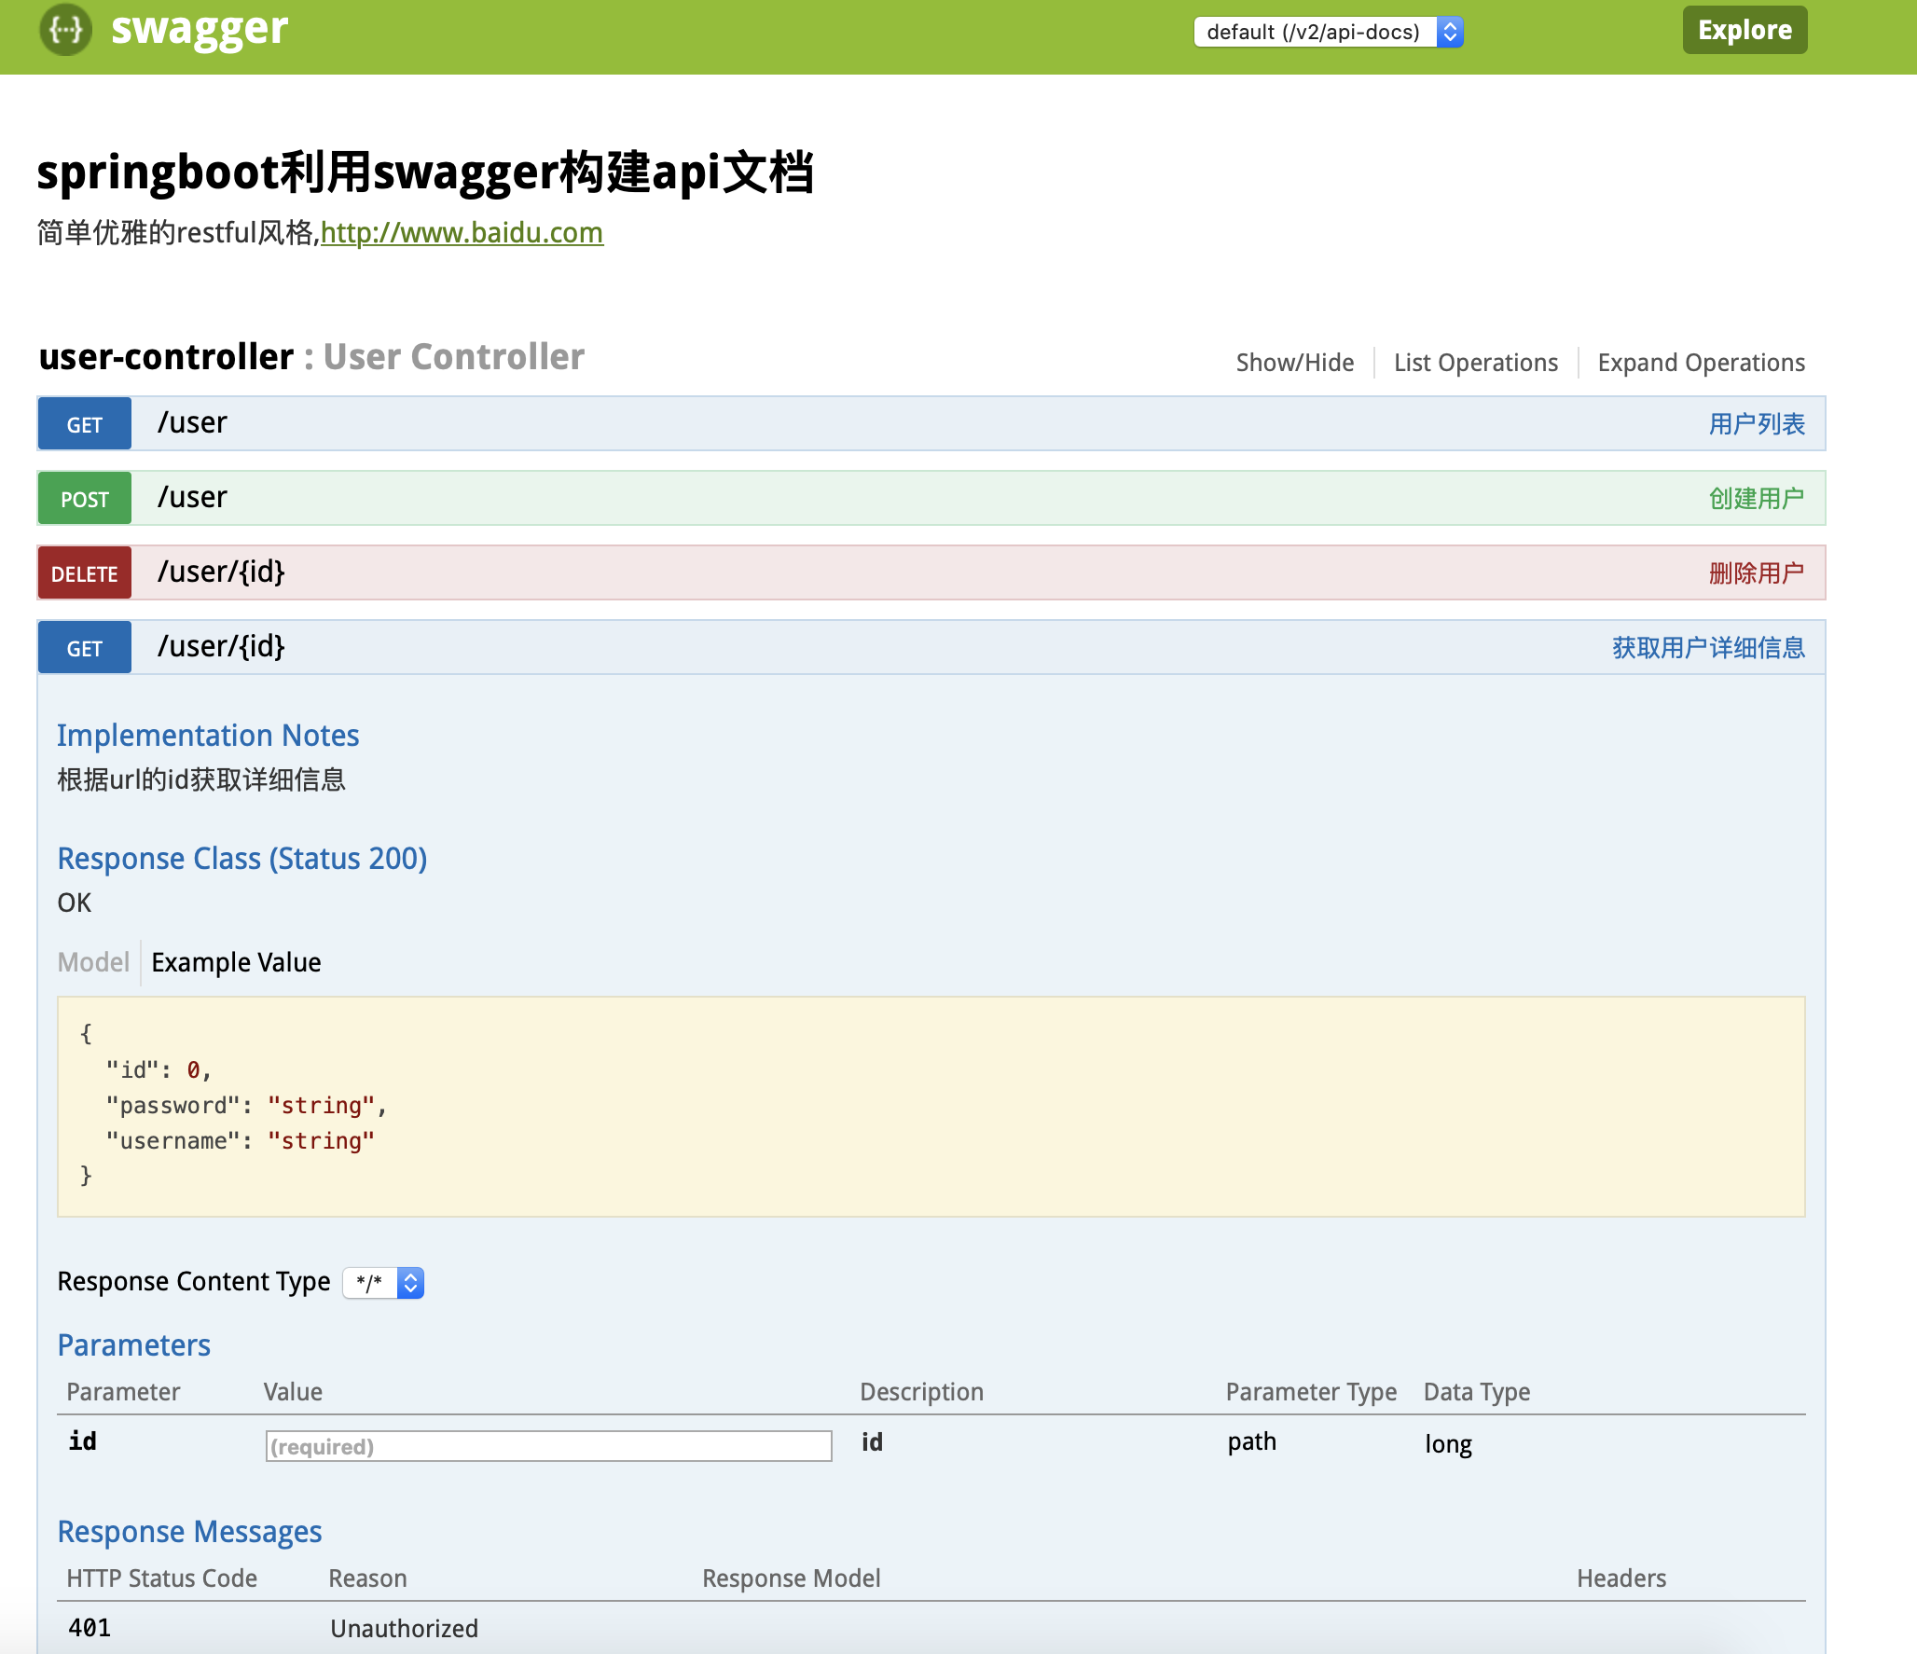Click the Response Model column header
1917x1654 pixels.
click(791, 1578)
